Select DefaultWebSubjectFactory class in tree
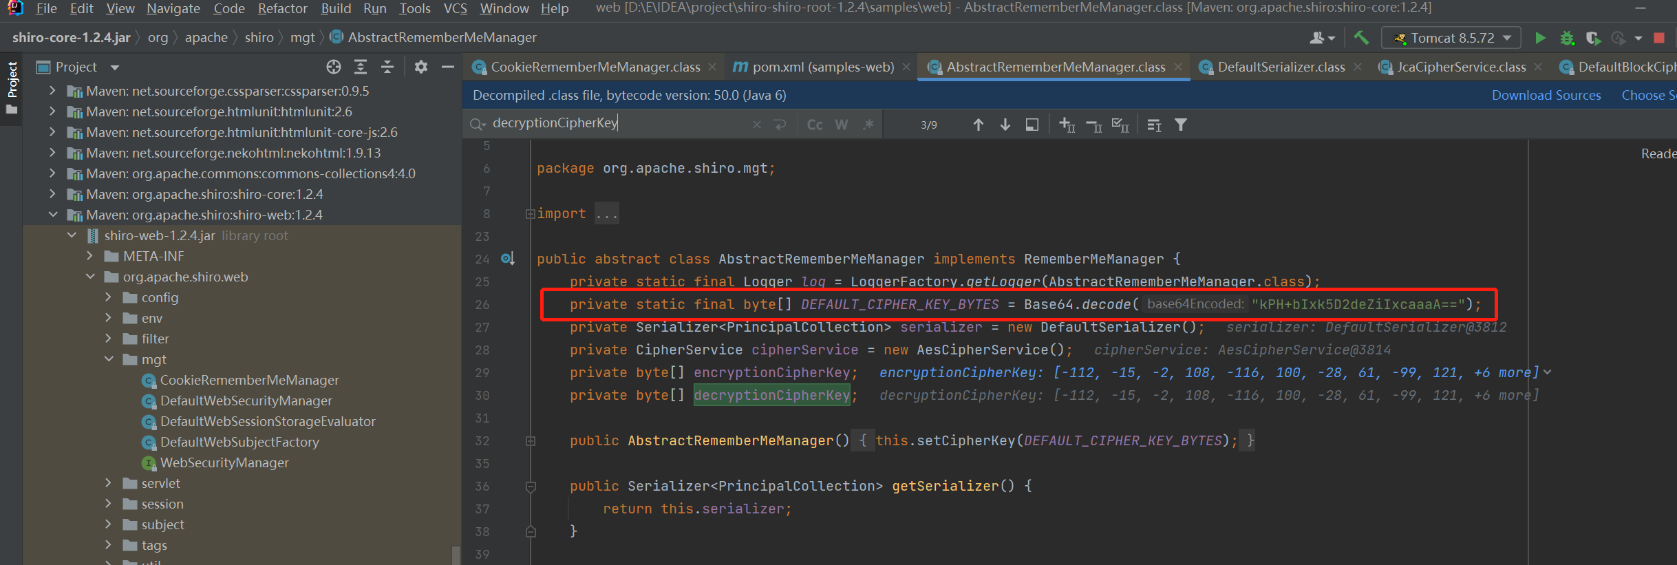Screen dimensions: 1677x565 pos(239,442)
